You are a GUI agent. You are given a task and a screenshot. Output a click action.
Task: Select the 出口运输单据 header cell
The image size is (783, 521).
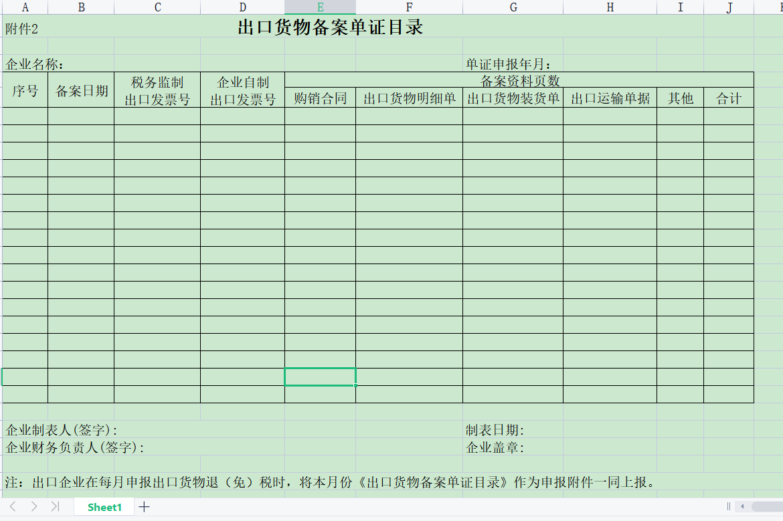point(610,98)
